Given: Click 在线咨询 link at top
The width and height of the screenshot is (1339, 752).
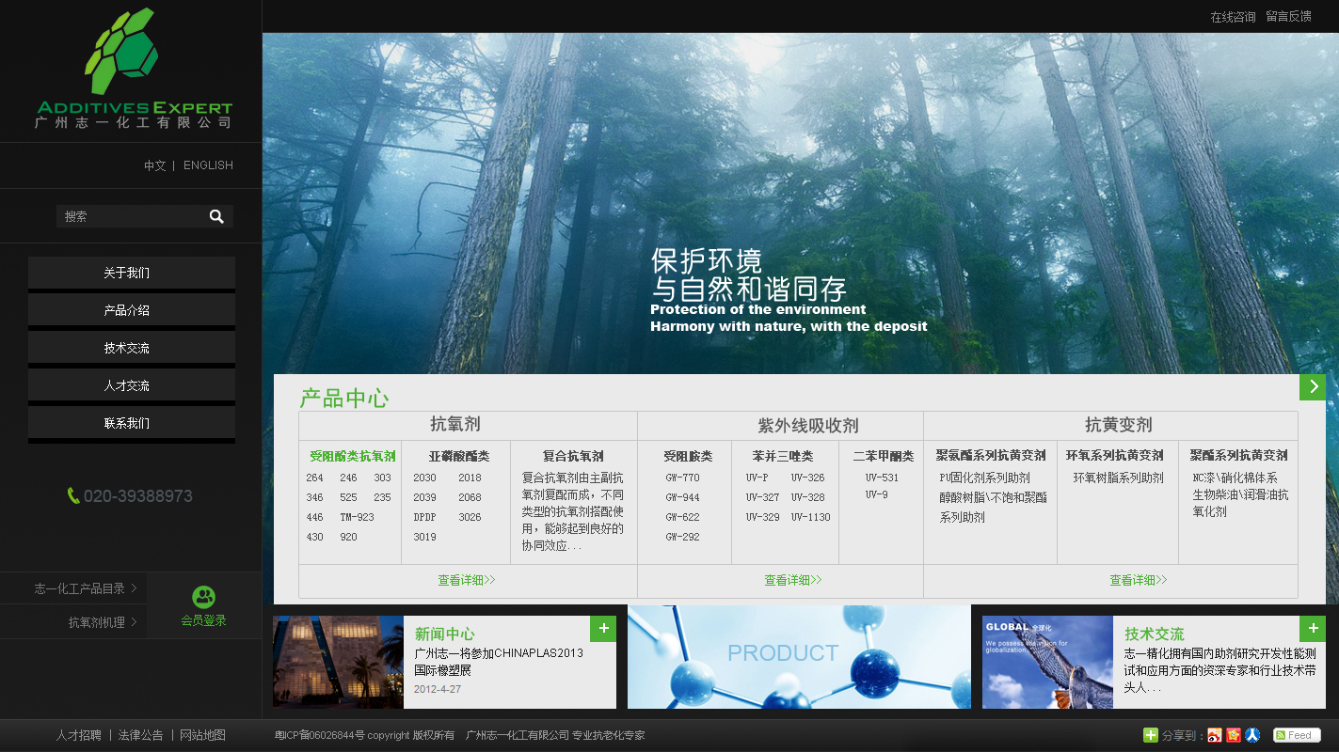Looking at the screenshot, I should click(x=1233, y=17).
